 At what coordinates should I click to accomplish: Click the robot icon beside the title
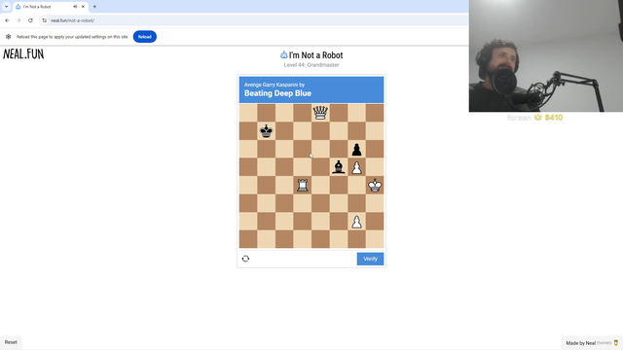[x=283, y=54]
